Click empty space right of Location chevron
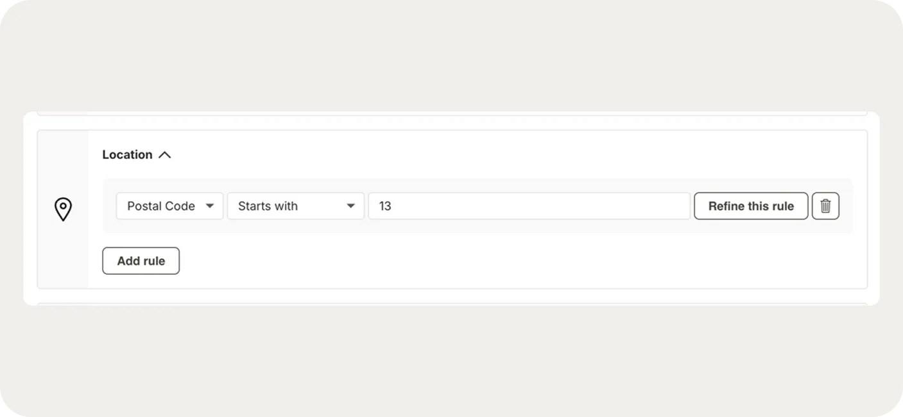Viewport: 903px width, 417px height. coord(449,155)
